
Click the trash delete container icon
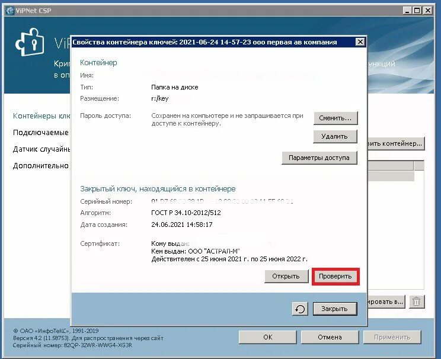(x=416, y=302)
